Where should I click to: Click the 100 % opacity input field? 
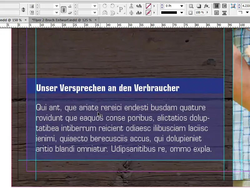[x=200, y=12]
